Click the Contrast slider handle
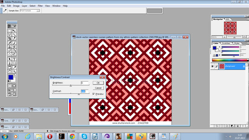 [x=79, y=94]
